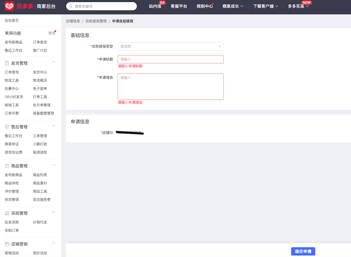The image size is (351, 257).
Task: Open 订单查询 under 常用功能
Action: coord(40,42)
